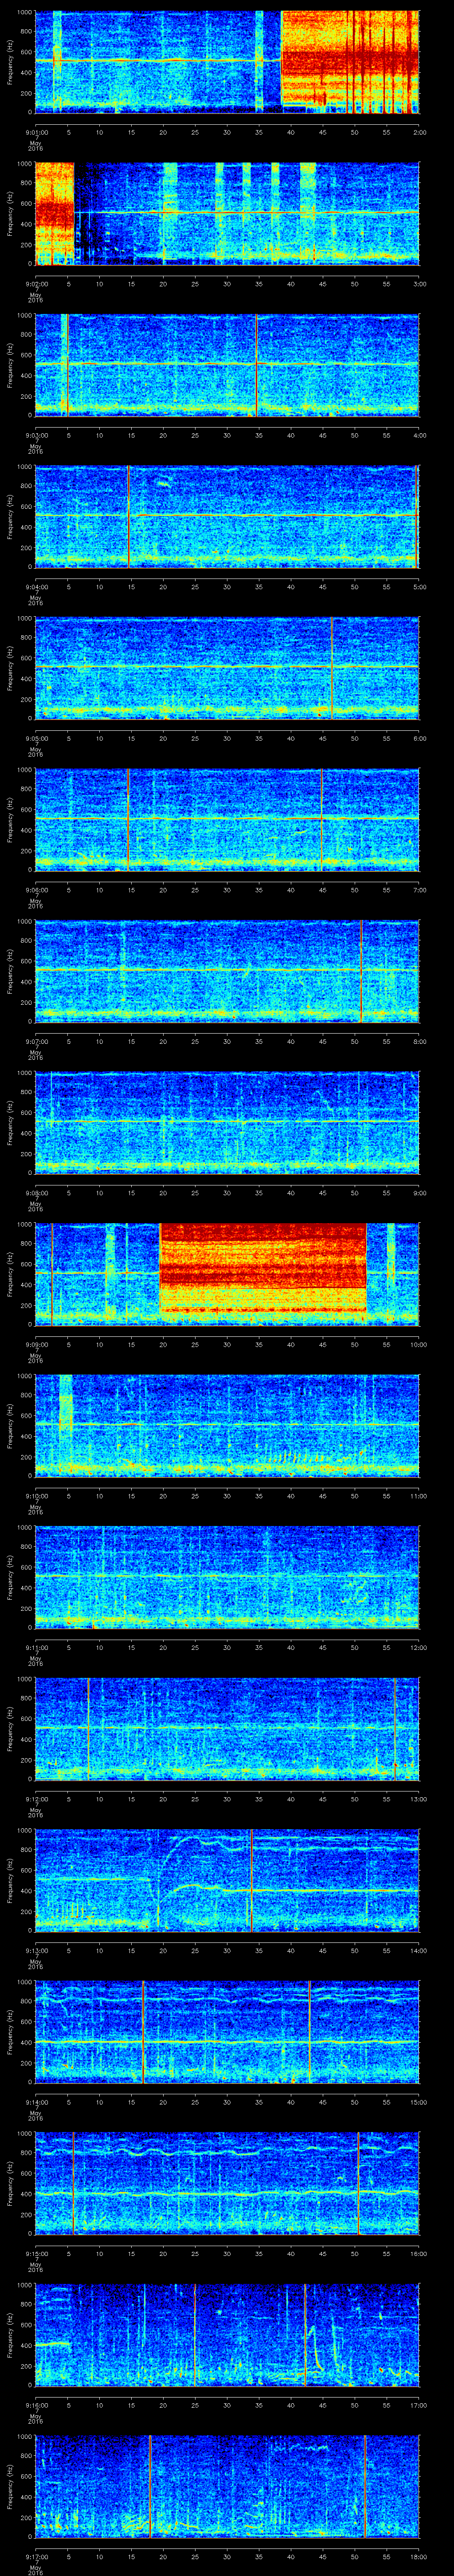Open the spectrogram panel starting at 9:07:00
This screenshot has width=454, height=2576.
click(227, 971)
